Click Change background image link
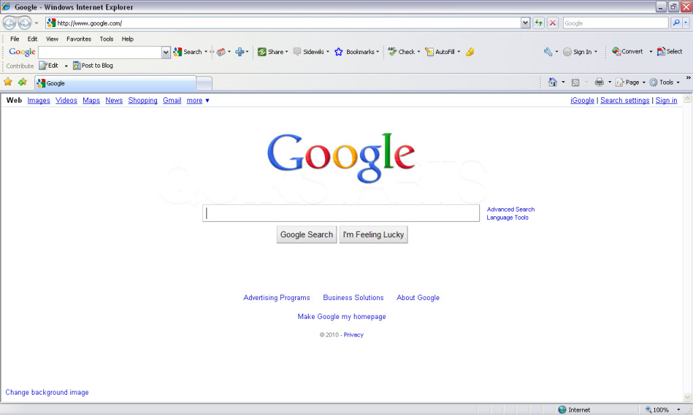 tap(47, 392)
